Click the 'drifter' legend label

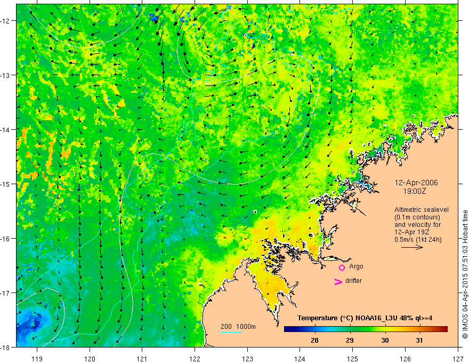pos(353,281)
